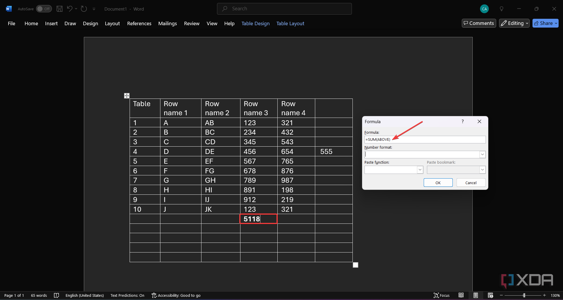The height and width of the screenshot is (300, 563).
Task: Click the table move handle icon
Action: pyautogui.click(x=127, y=96)
